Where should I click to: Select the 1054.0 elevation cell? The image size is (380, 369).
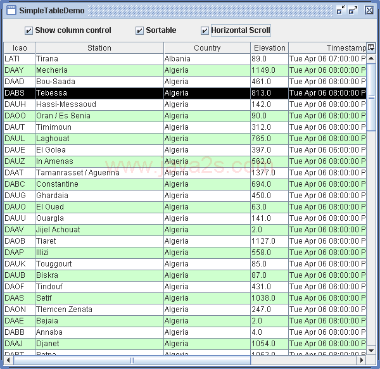coord(270,343)
